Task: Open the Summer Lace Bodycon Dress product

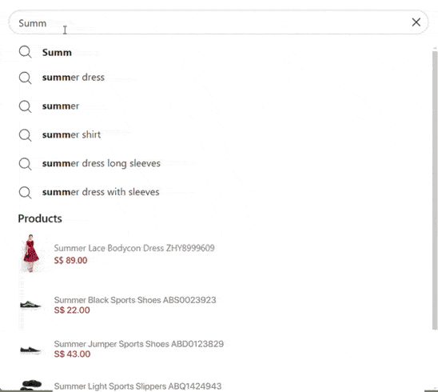Action: pyautogui.click(x=134, y=248)
